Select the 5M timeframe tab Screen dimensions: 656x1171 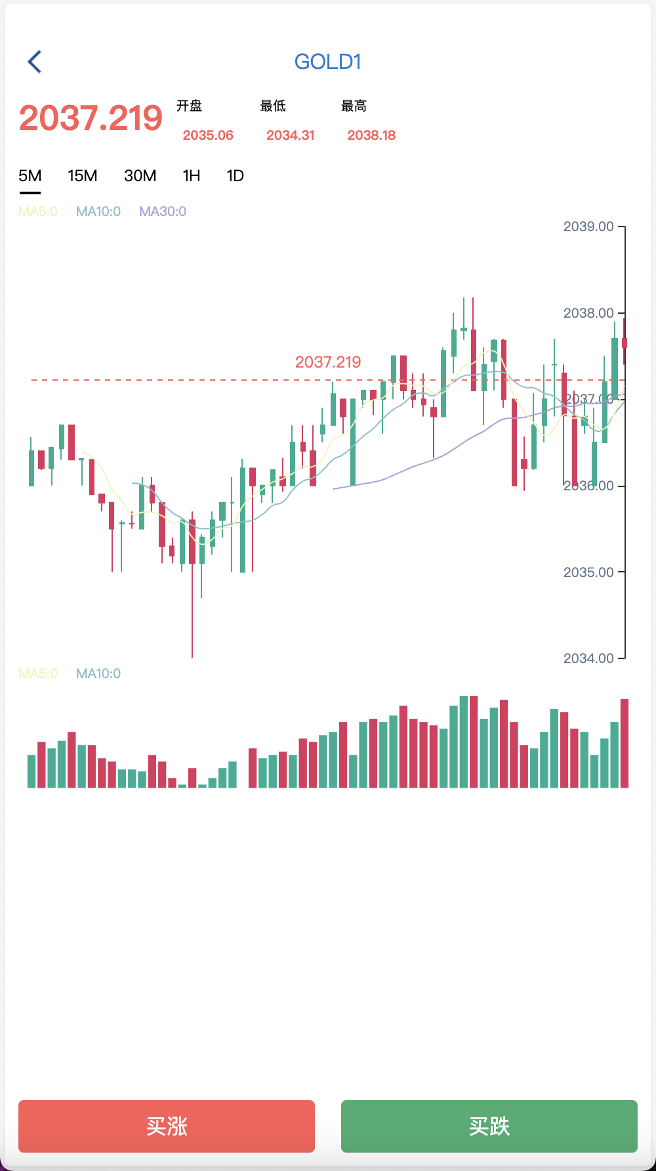[x=30, y=176]
